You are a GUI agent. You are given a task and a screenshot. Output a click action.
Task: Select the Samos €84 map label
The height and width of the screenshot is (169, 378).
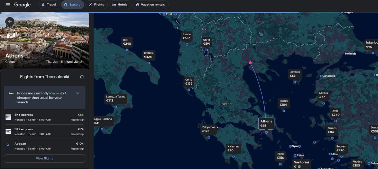332,130
